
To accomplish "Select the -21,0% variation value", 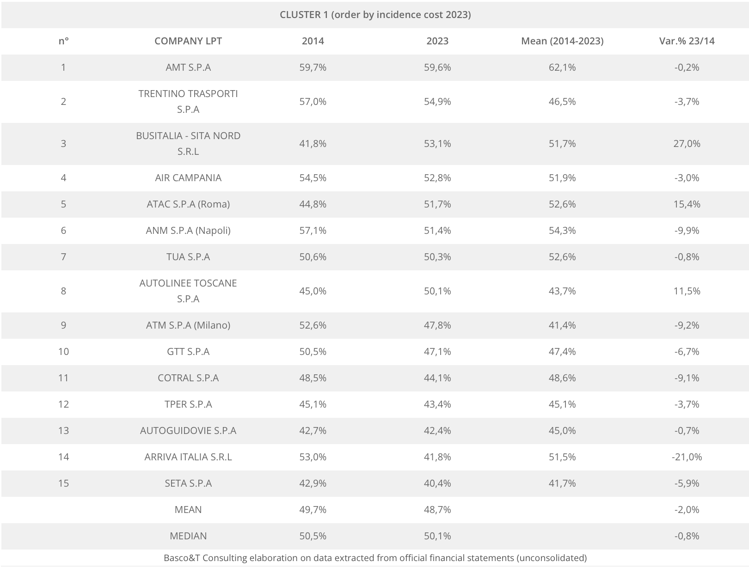I will tap(687, 457).
